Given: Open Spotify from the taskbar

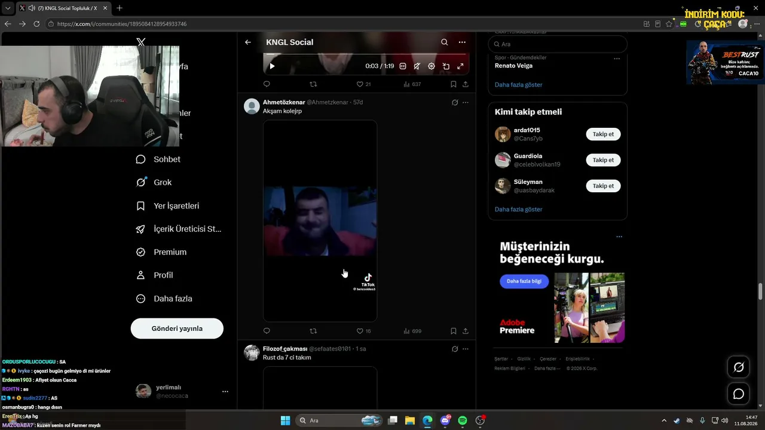Looking at the screenshot, I should tap(463, 420).
